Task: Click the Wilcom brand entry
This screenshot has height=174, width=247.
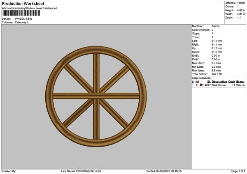Action: (x=240, y=85)
